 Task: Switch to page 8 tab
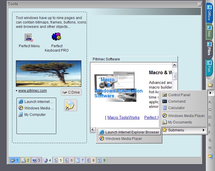click(91, 160)
